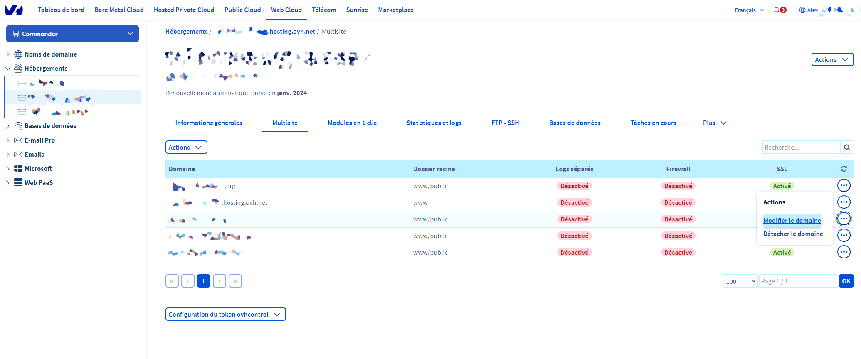Image resolution: width=861 pixels, height=359 pixels.
Task: Click the pencil icon to edit hosting name
Action: (x=368, y=58)
